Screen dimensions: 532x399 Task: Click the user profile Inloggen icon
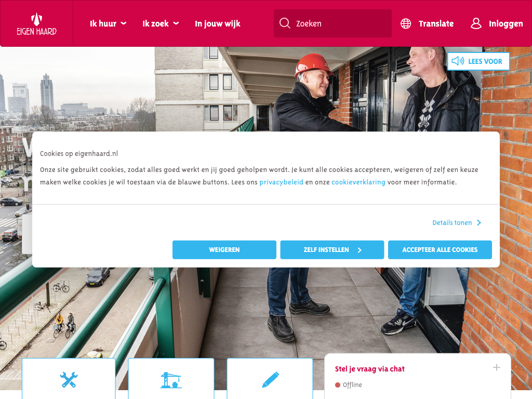pos(476,23)
